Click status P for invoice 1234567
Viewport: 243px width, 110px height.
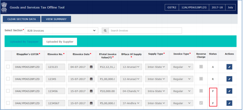213,103
